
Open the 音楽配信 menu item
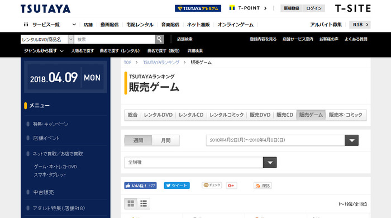coord(170,25)
